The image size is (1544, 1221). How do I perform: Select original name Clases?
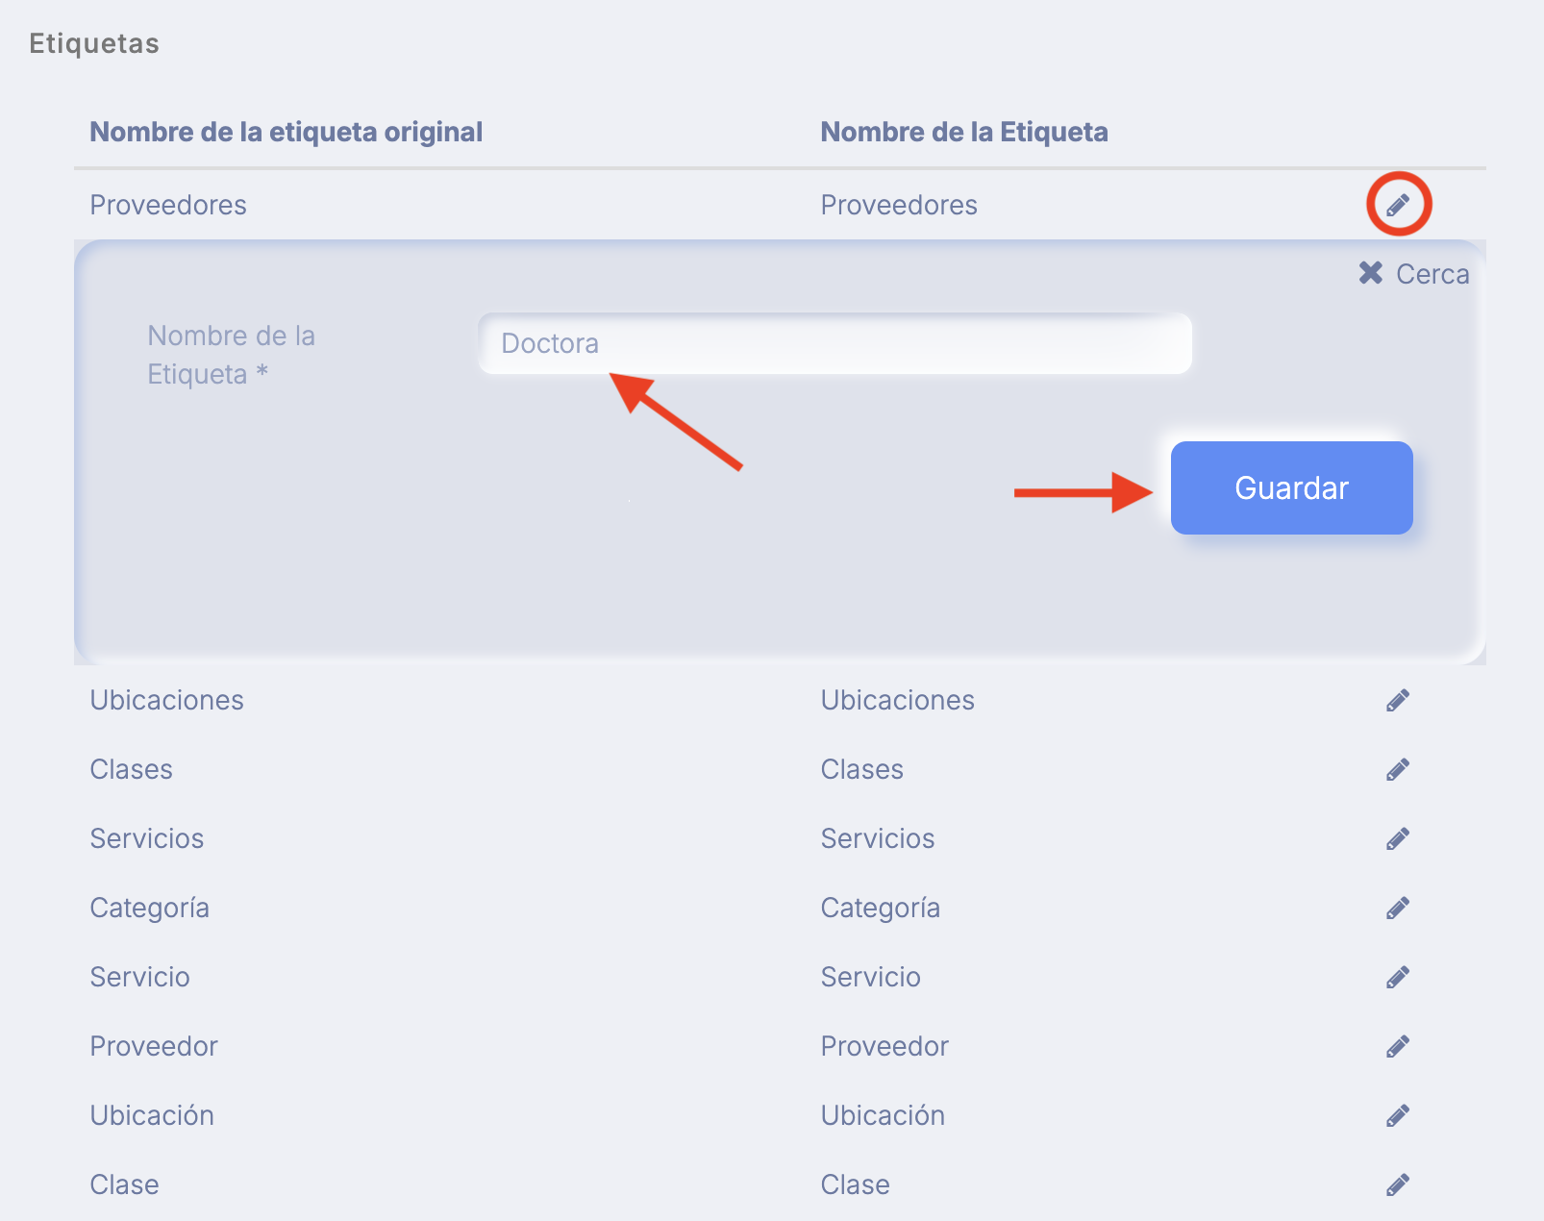[x=132, y=769]
